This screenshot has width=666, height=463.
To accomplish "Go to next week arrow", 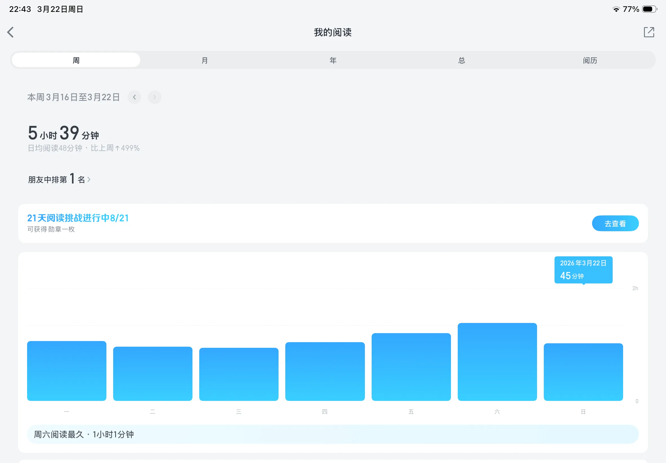I will [155, 97].
